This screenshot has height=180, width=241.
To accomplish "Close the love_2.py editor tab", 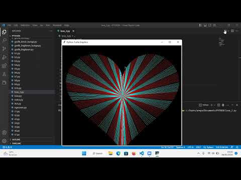I will 73,31.
